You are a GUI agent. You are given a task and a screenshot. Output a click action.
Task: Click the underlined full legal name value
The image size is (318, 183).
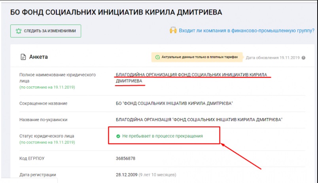191,75
